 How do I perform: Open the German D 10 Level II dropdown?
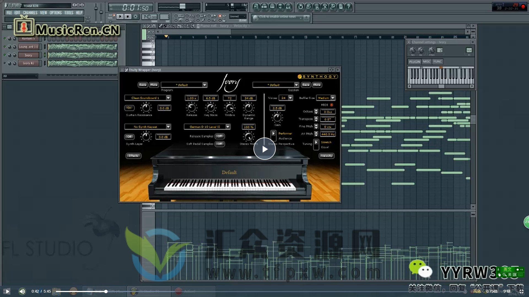tap(207, 127)
